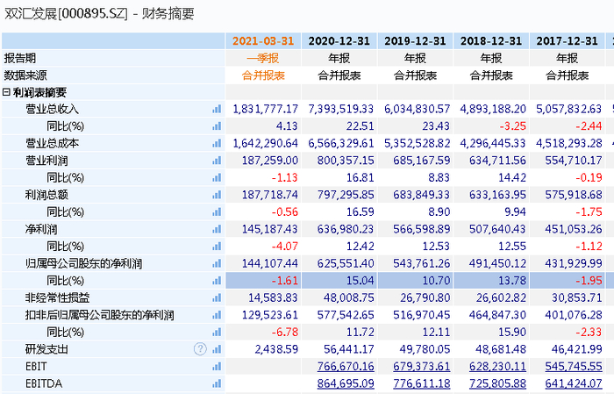Click the 一季报 report period cell
614x394 pixels.
(263, 59)
